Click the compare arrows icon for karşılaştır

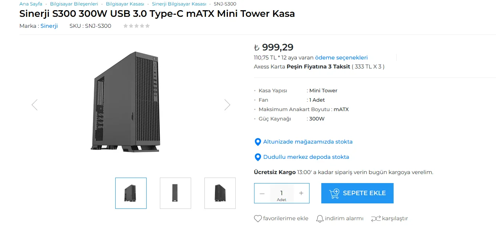click(x=376, y=219)
